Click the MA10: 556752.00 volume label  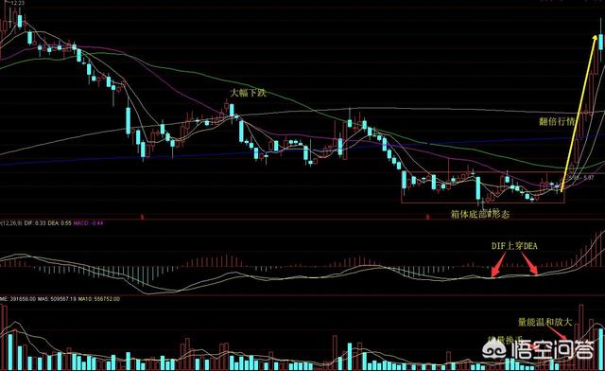(100, 299)
